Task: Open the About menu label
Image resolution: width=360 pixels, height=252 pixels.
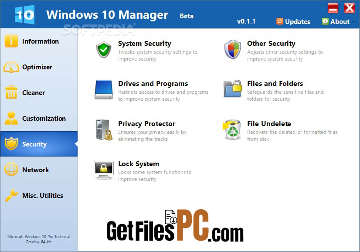Action: (x=340, y=22)
